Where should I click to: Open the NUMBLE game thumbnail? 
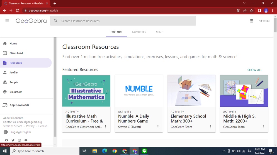[x=139, y=91]
